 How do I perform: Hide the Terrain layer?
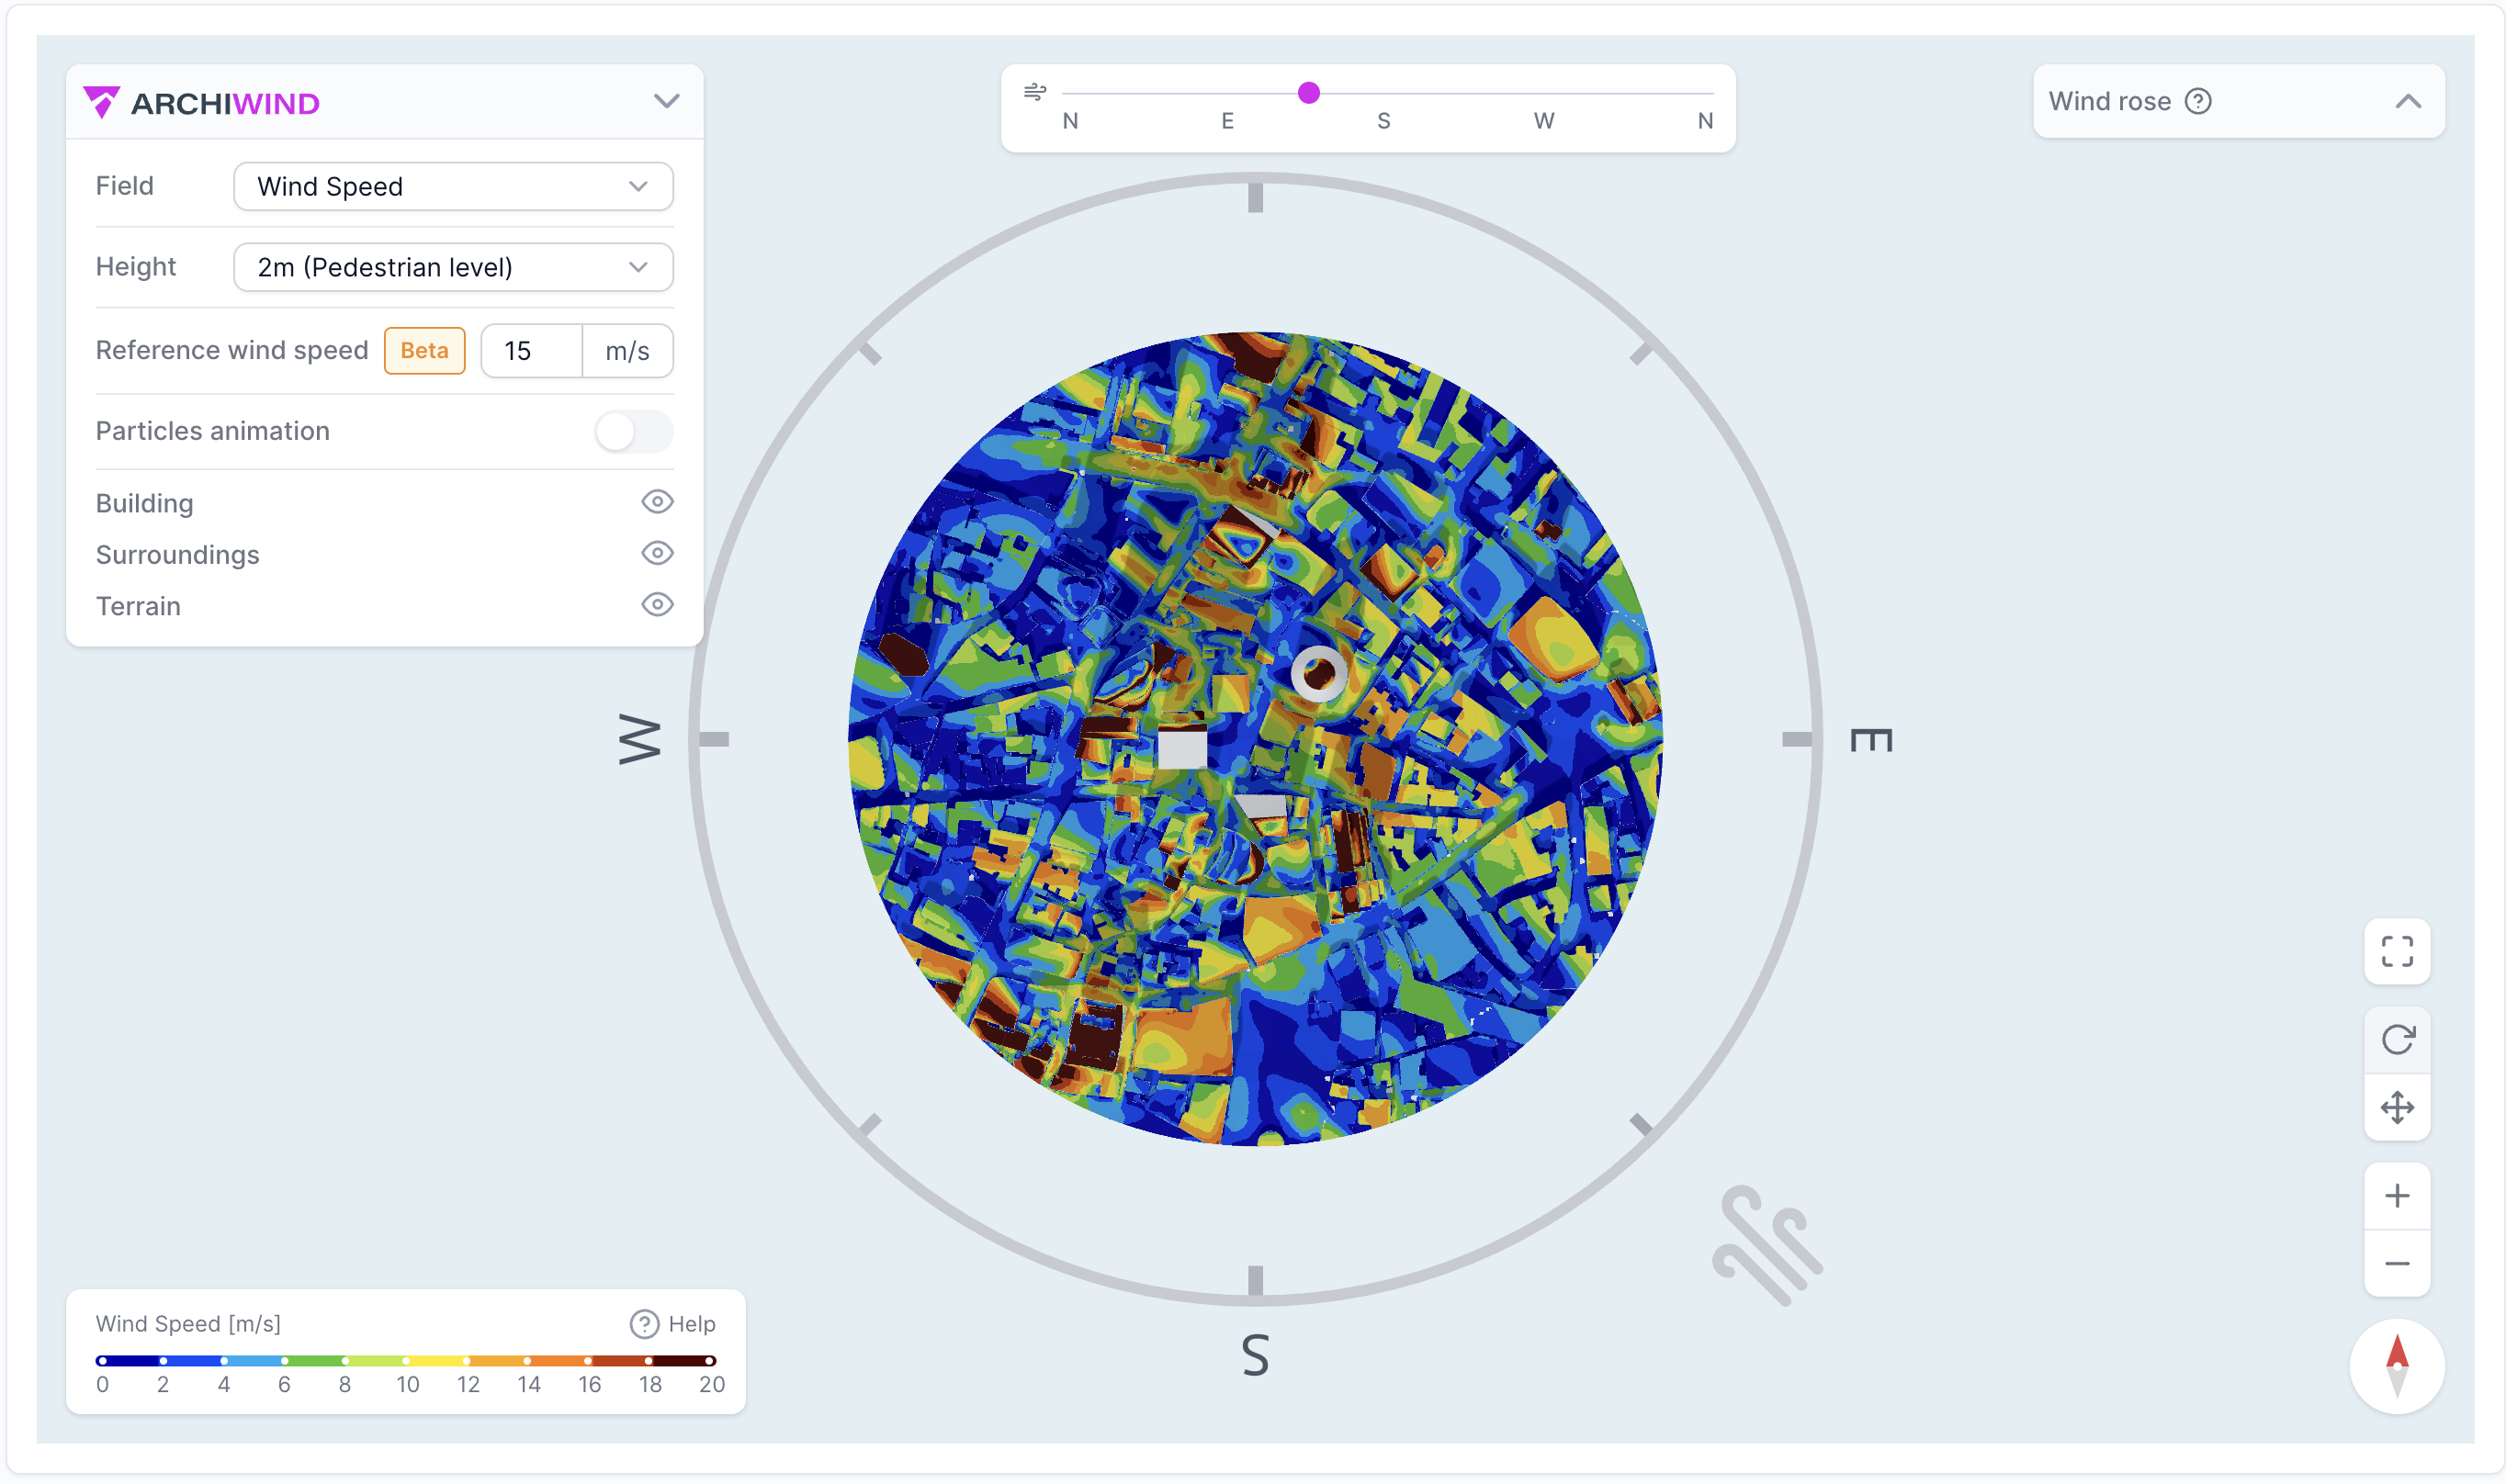(x=656, y=604)
